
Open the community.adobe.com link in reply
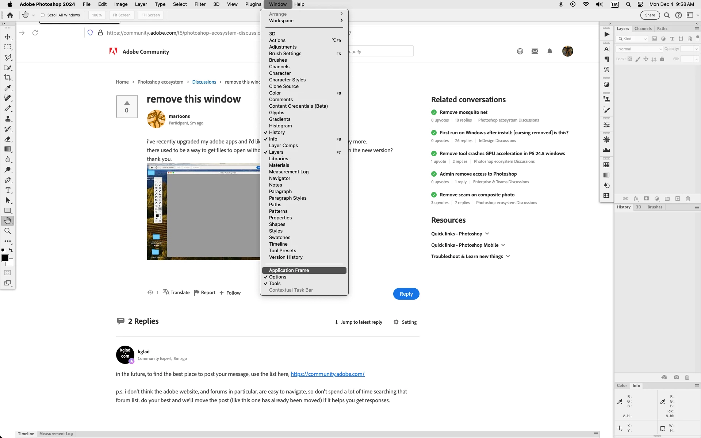click(x=327, y=374)
